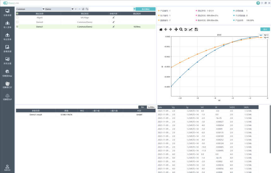Select the Demo1 test name cell

[40, 26]
